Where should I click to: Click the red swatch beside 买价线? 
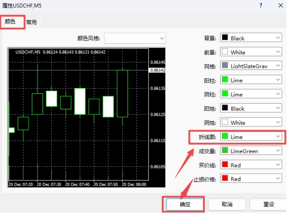pos(225,164)
